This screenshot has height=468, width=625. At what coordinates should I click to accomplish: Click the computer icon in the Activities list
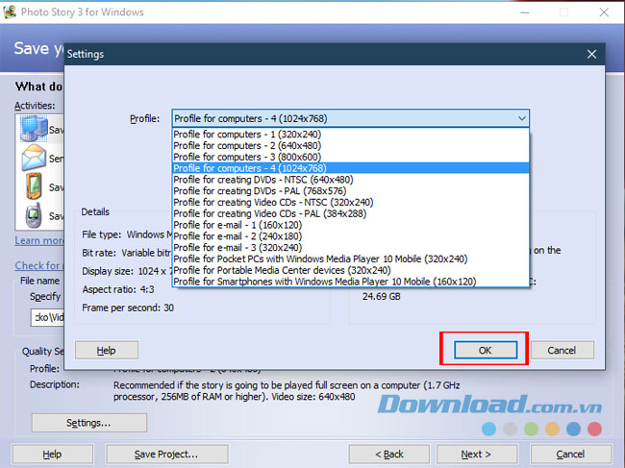(32, 129)
